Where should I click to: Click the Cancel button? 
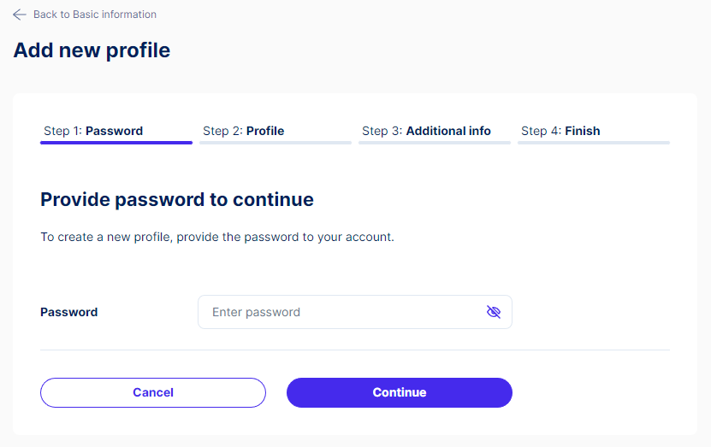click(x=153, y=392)
